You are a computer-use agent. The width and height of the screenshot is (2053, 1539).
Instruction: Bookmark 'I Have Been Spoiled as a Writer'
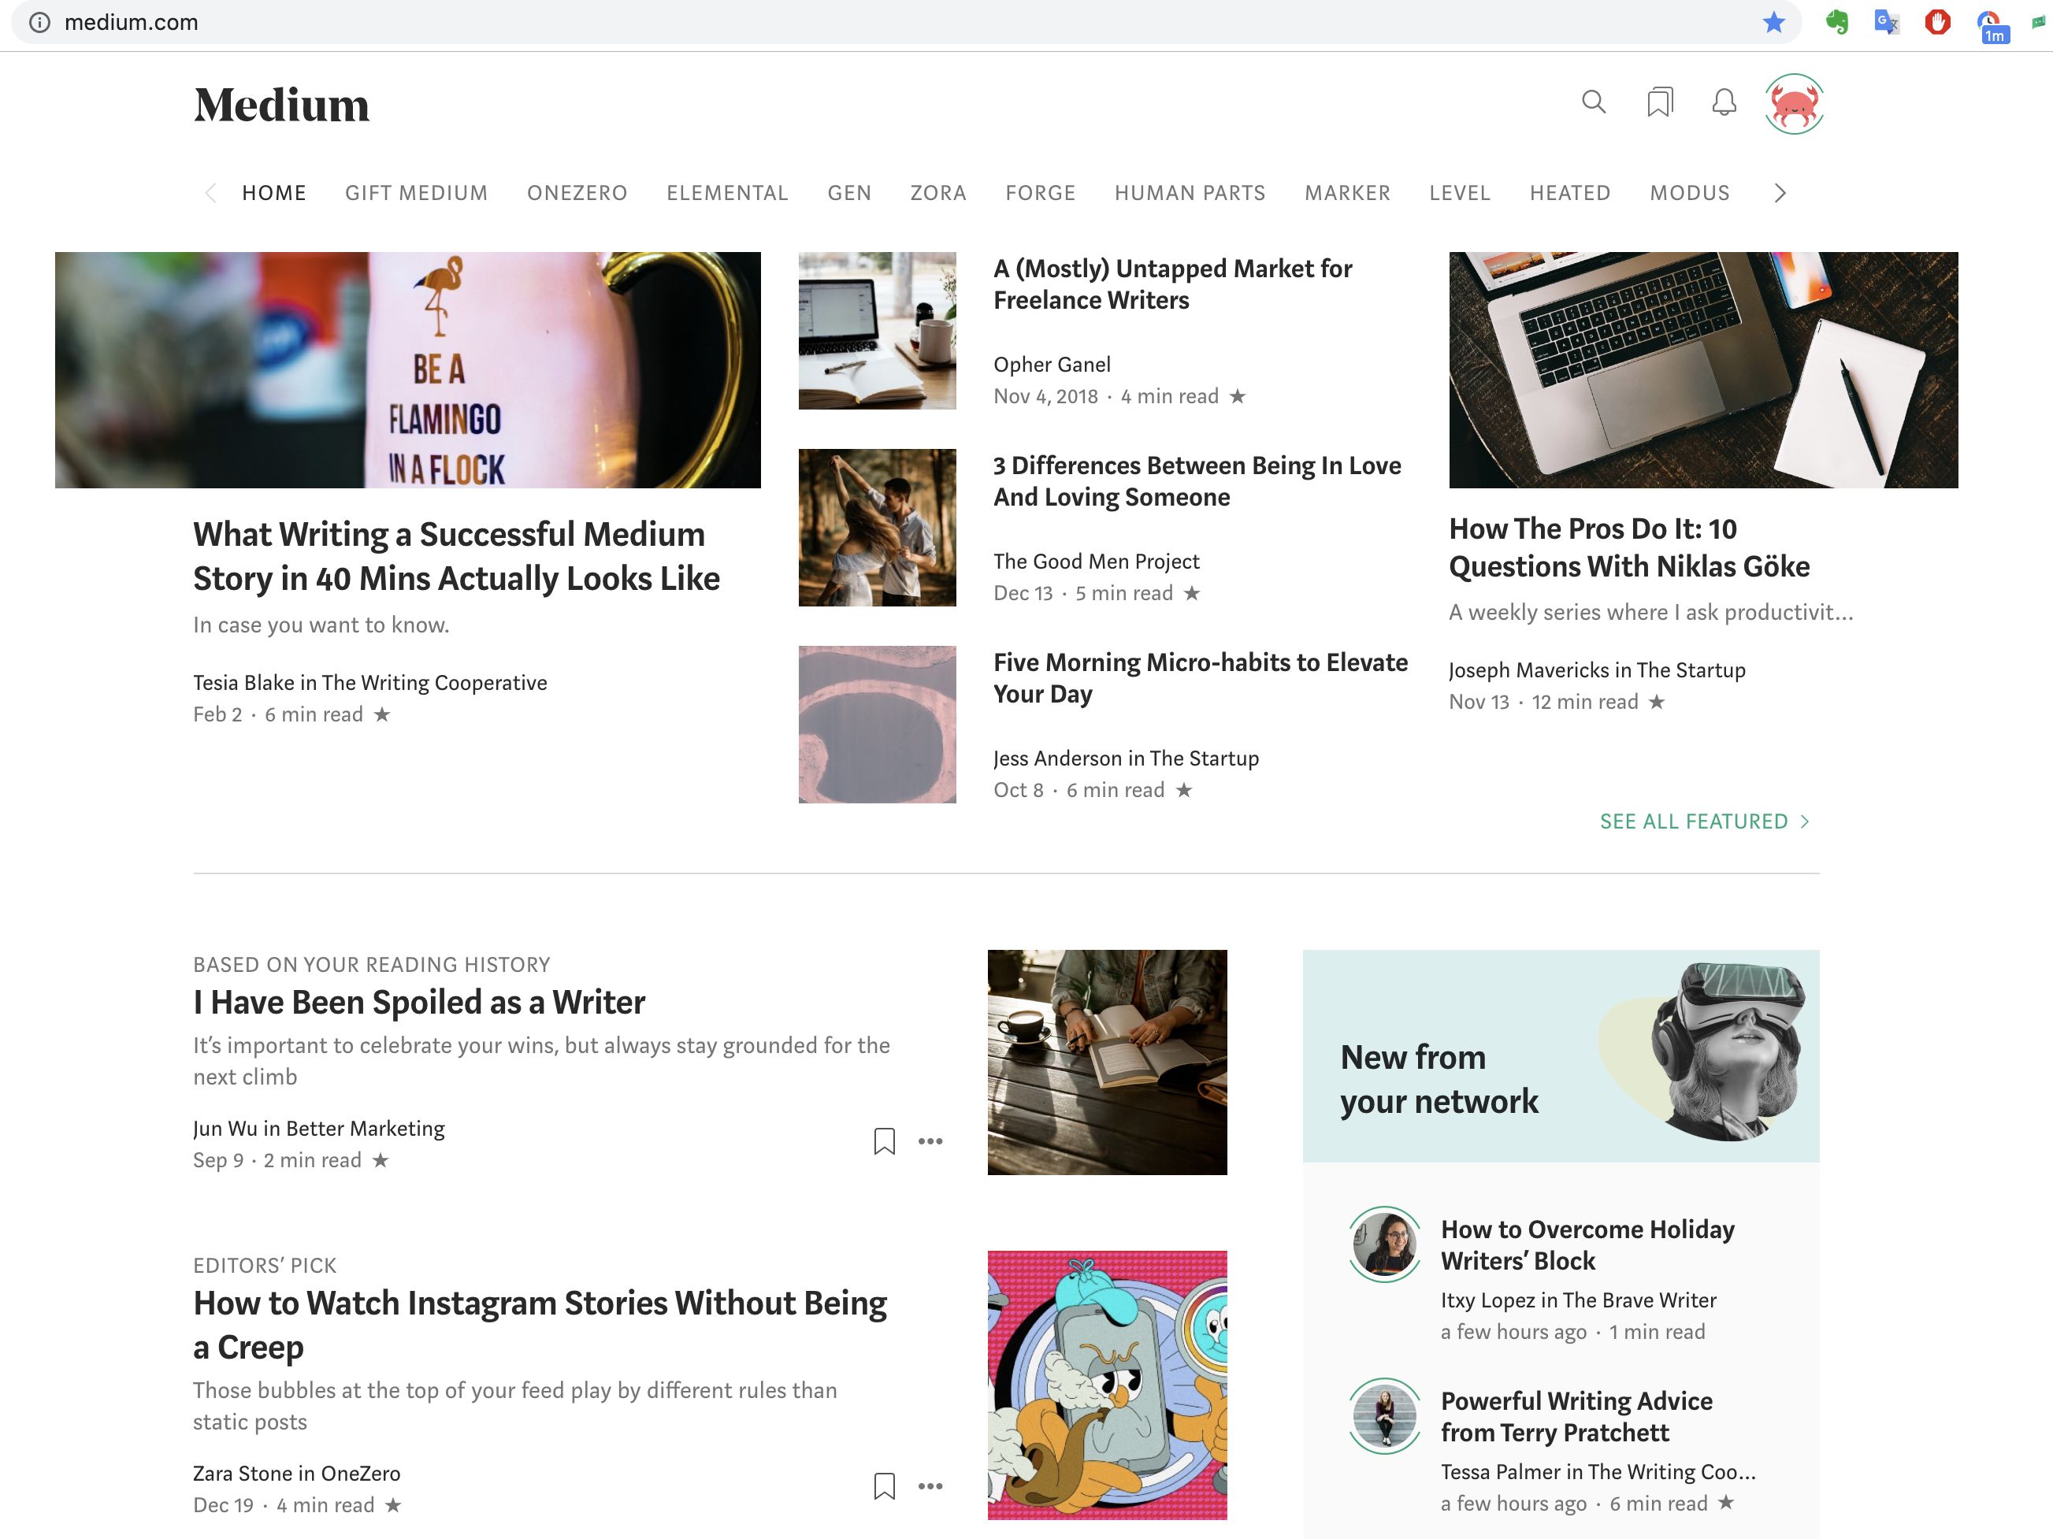click(884, 1141)
